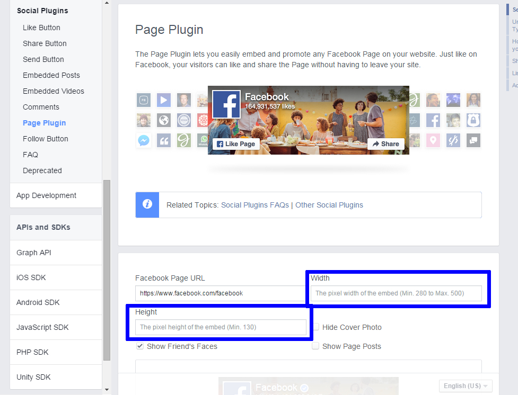
Task: Open the Deprecated sidebar item
Action: (42, 170)
